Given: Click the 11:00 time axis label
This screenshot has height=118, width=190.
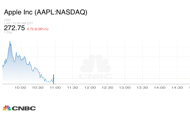Looking at the screenshot, I should (55, 88).
